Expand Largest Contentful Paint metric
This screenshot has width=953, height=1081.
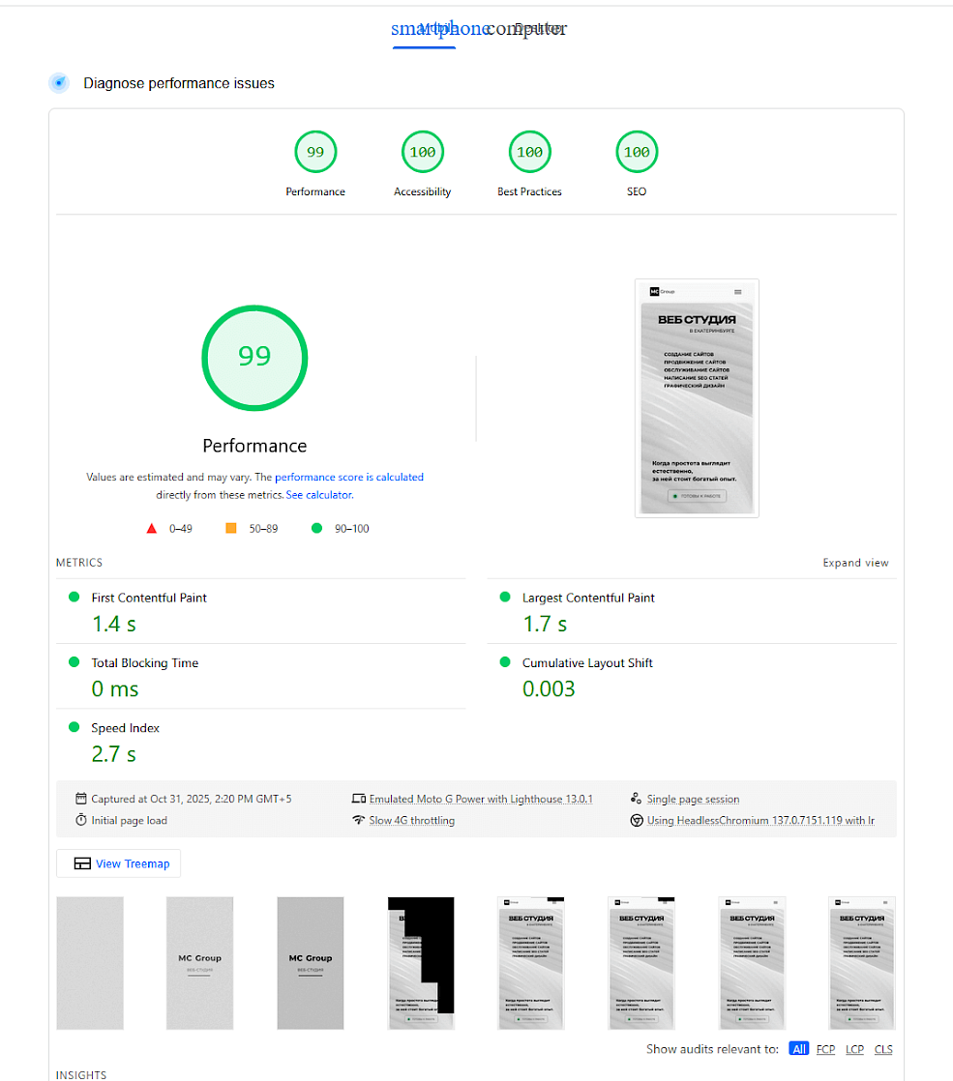click(588, 598)
